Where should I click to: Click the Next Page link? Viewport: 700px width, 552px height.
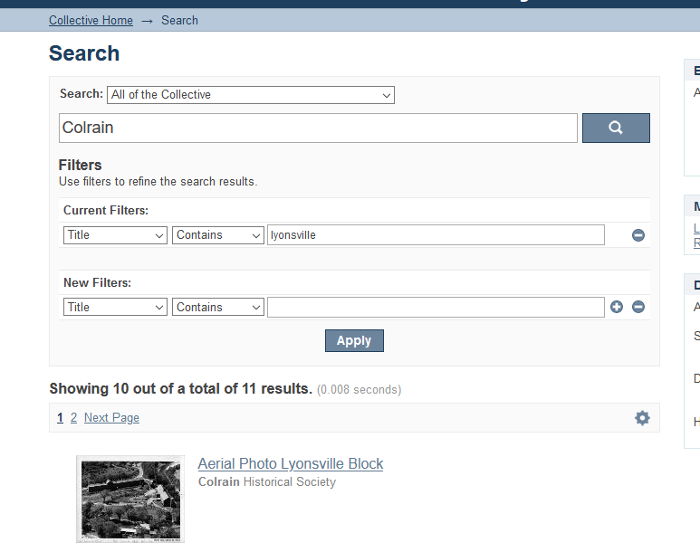(x=111, y=418)
